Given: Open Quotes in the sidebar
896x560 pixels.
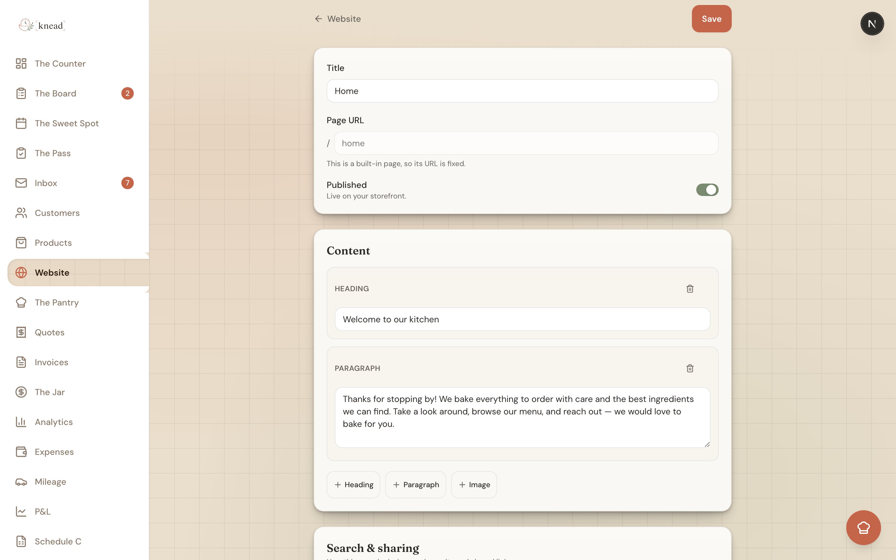Looking at the screenshot, I should pyautogui.click(x=74, y=332).
